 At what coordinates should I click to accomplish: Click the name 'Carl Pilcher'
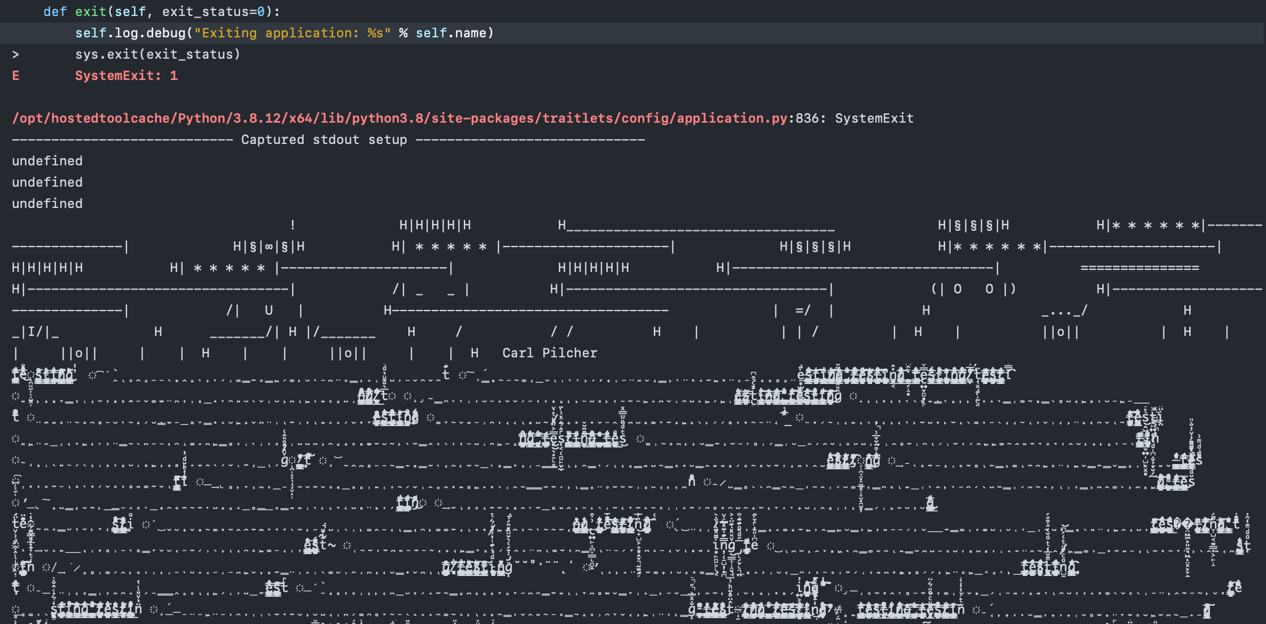coord(549,353)
